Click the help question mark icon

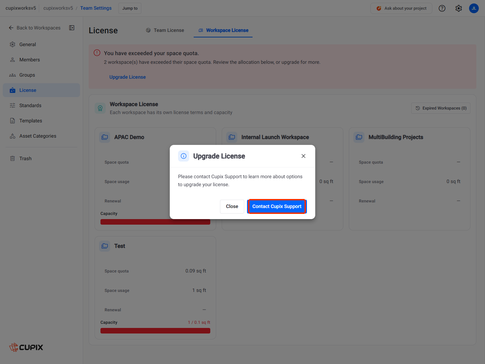coord(442,8)
